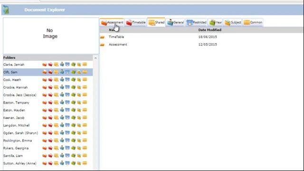Click the scroll up arrow of Folders list
Image resolution: width=304 pixels, height=171 pixels.
click(95, 58)
